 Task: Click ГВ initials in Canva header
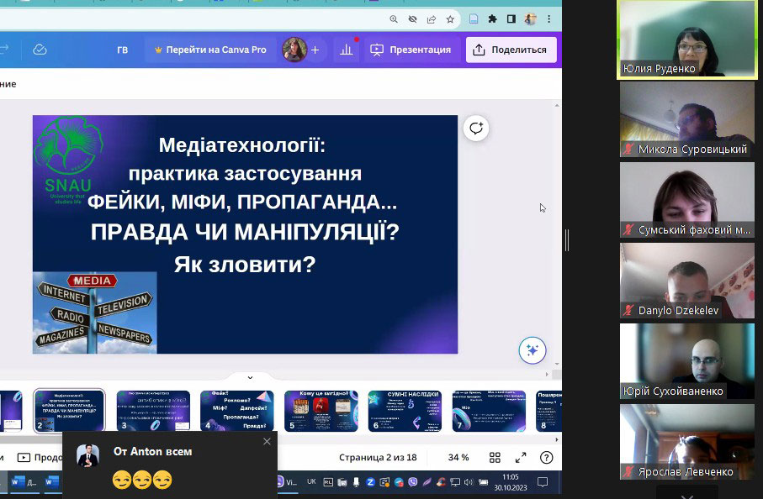pyautogui.click(x=123, y=50)
